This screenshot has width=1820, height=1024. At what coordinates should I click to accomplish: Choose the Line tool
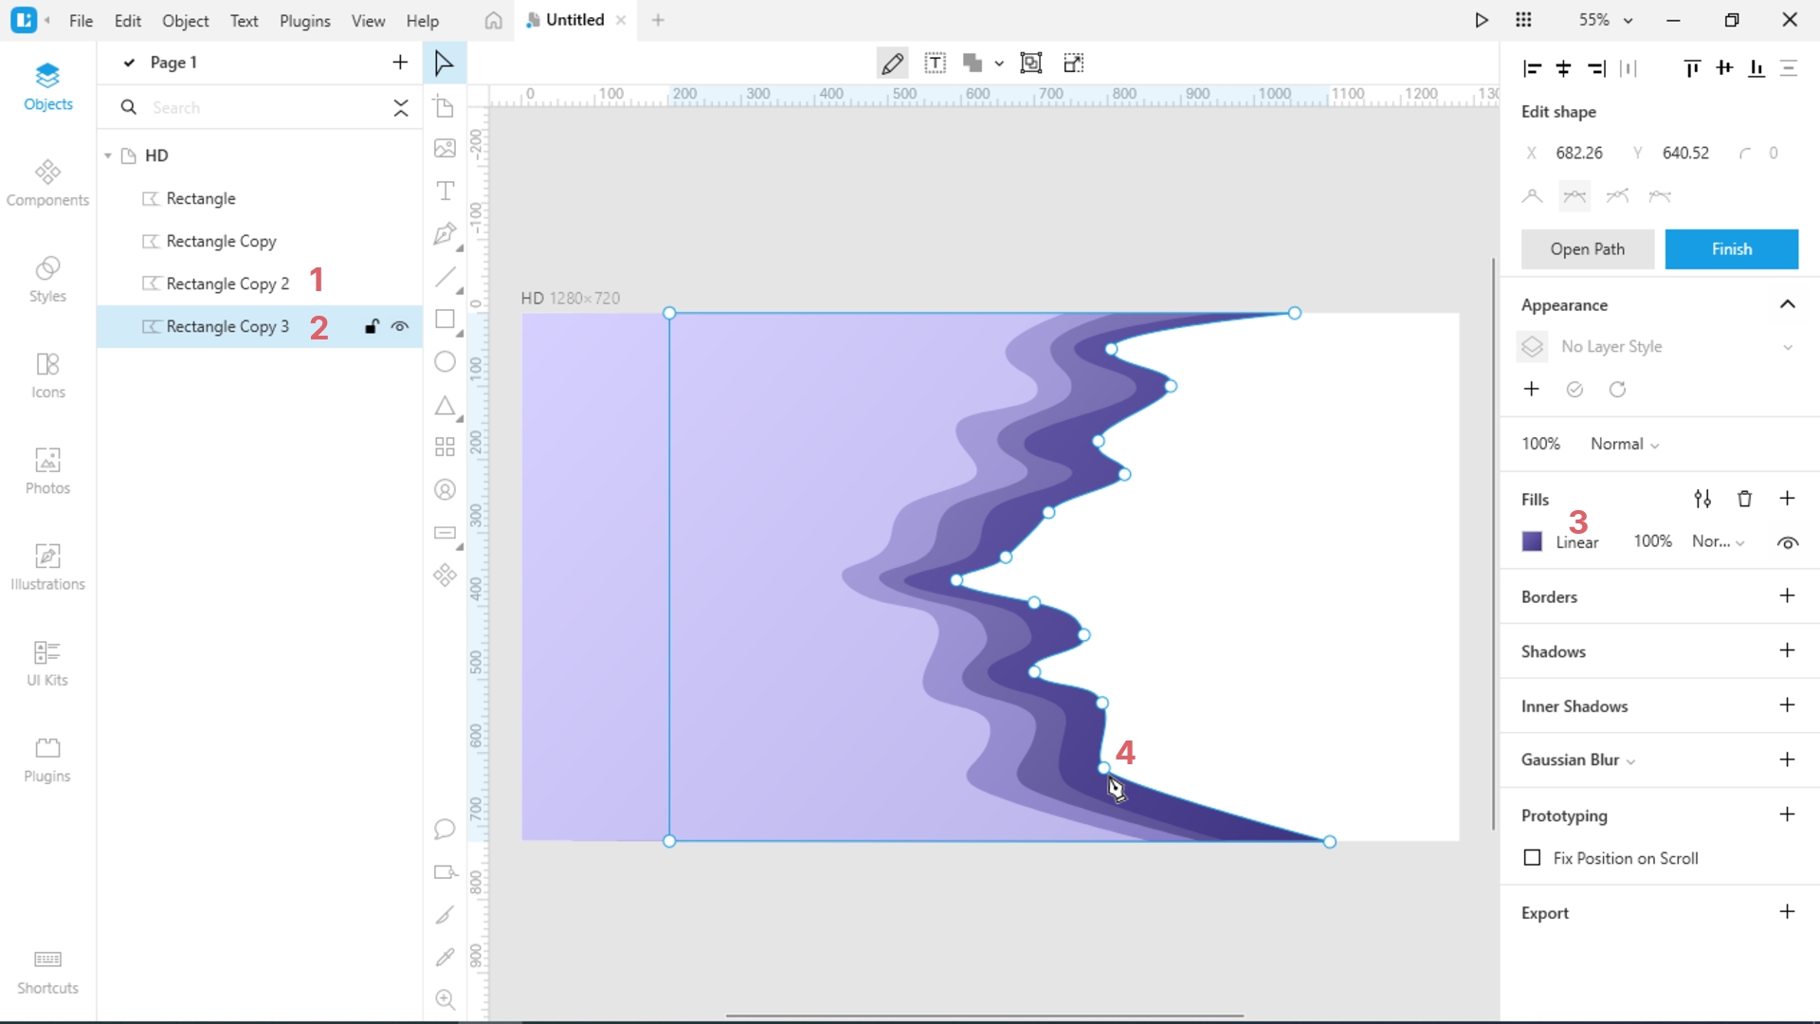point(445,277)
